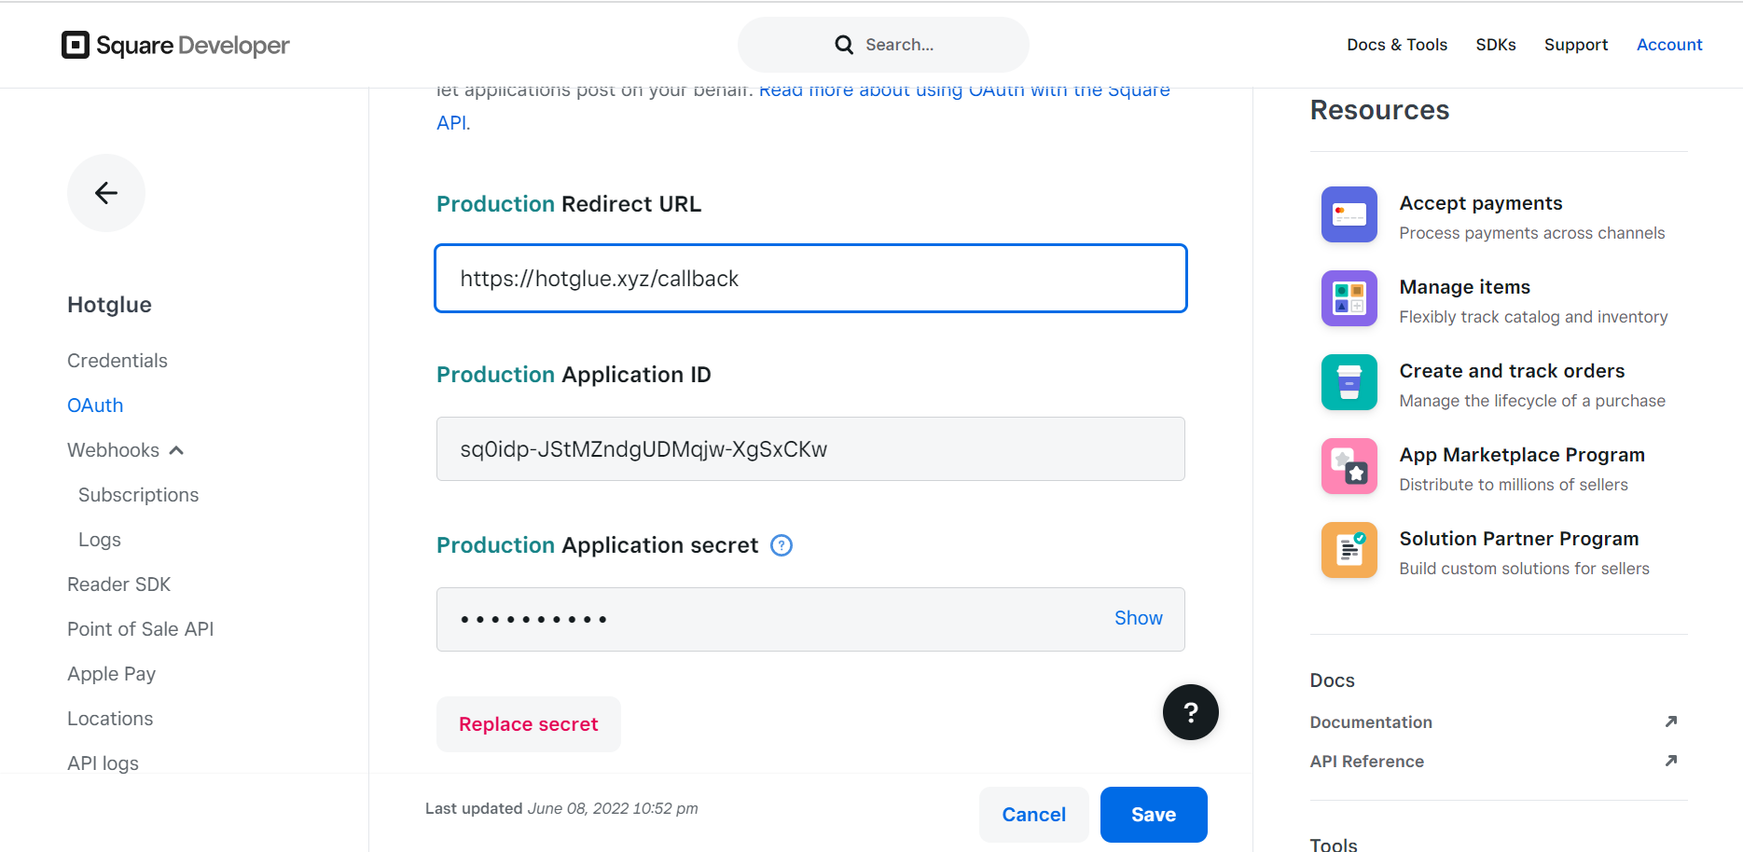Viewport: 1743px width, 852px height.
Task: Click the Documentation external link arrow
Action: pyautogui.click(x=1671, y=721)
